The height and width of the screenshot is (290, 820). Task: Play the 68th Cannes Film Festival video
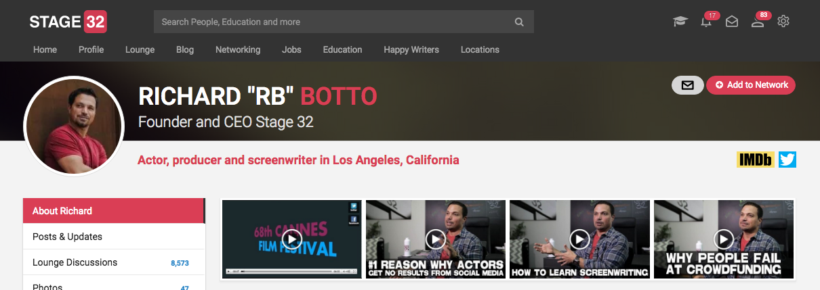[291, 239]
